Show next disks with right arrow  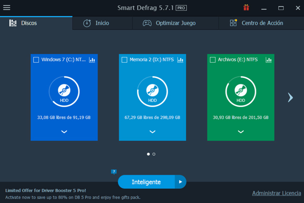[290, 97]
